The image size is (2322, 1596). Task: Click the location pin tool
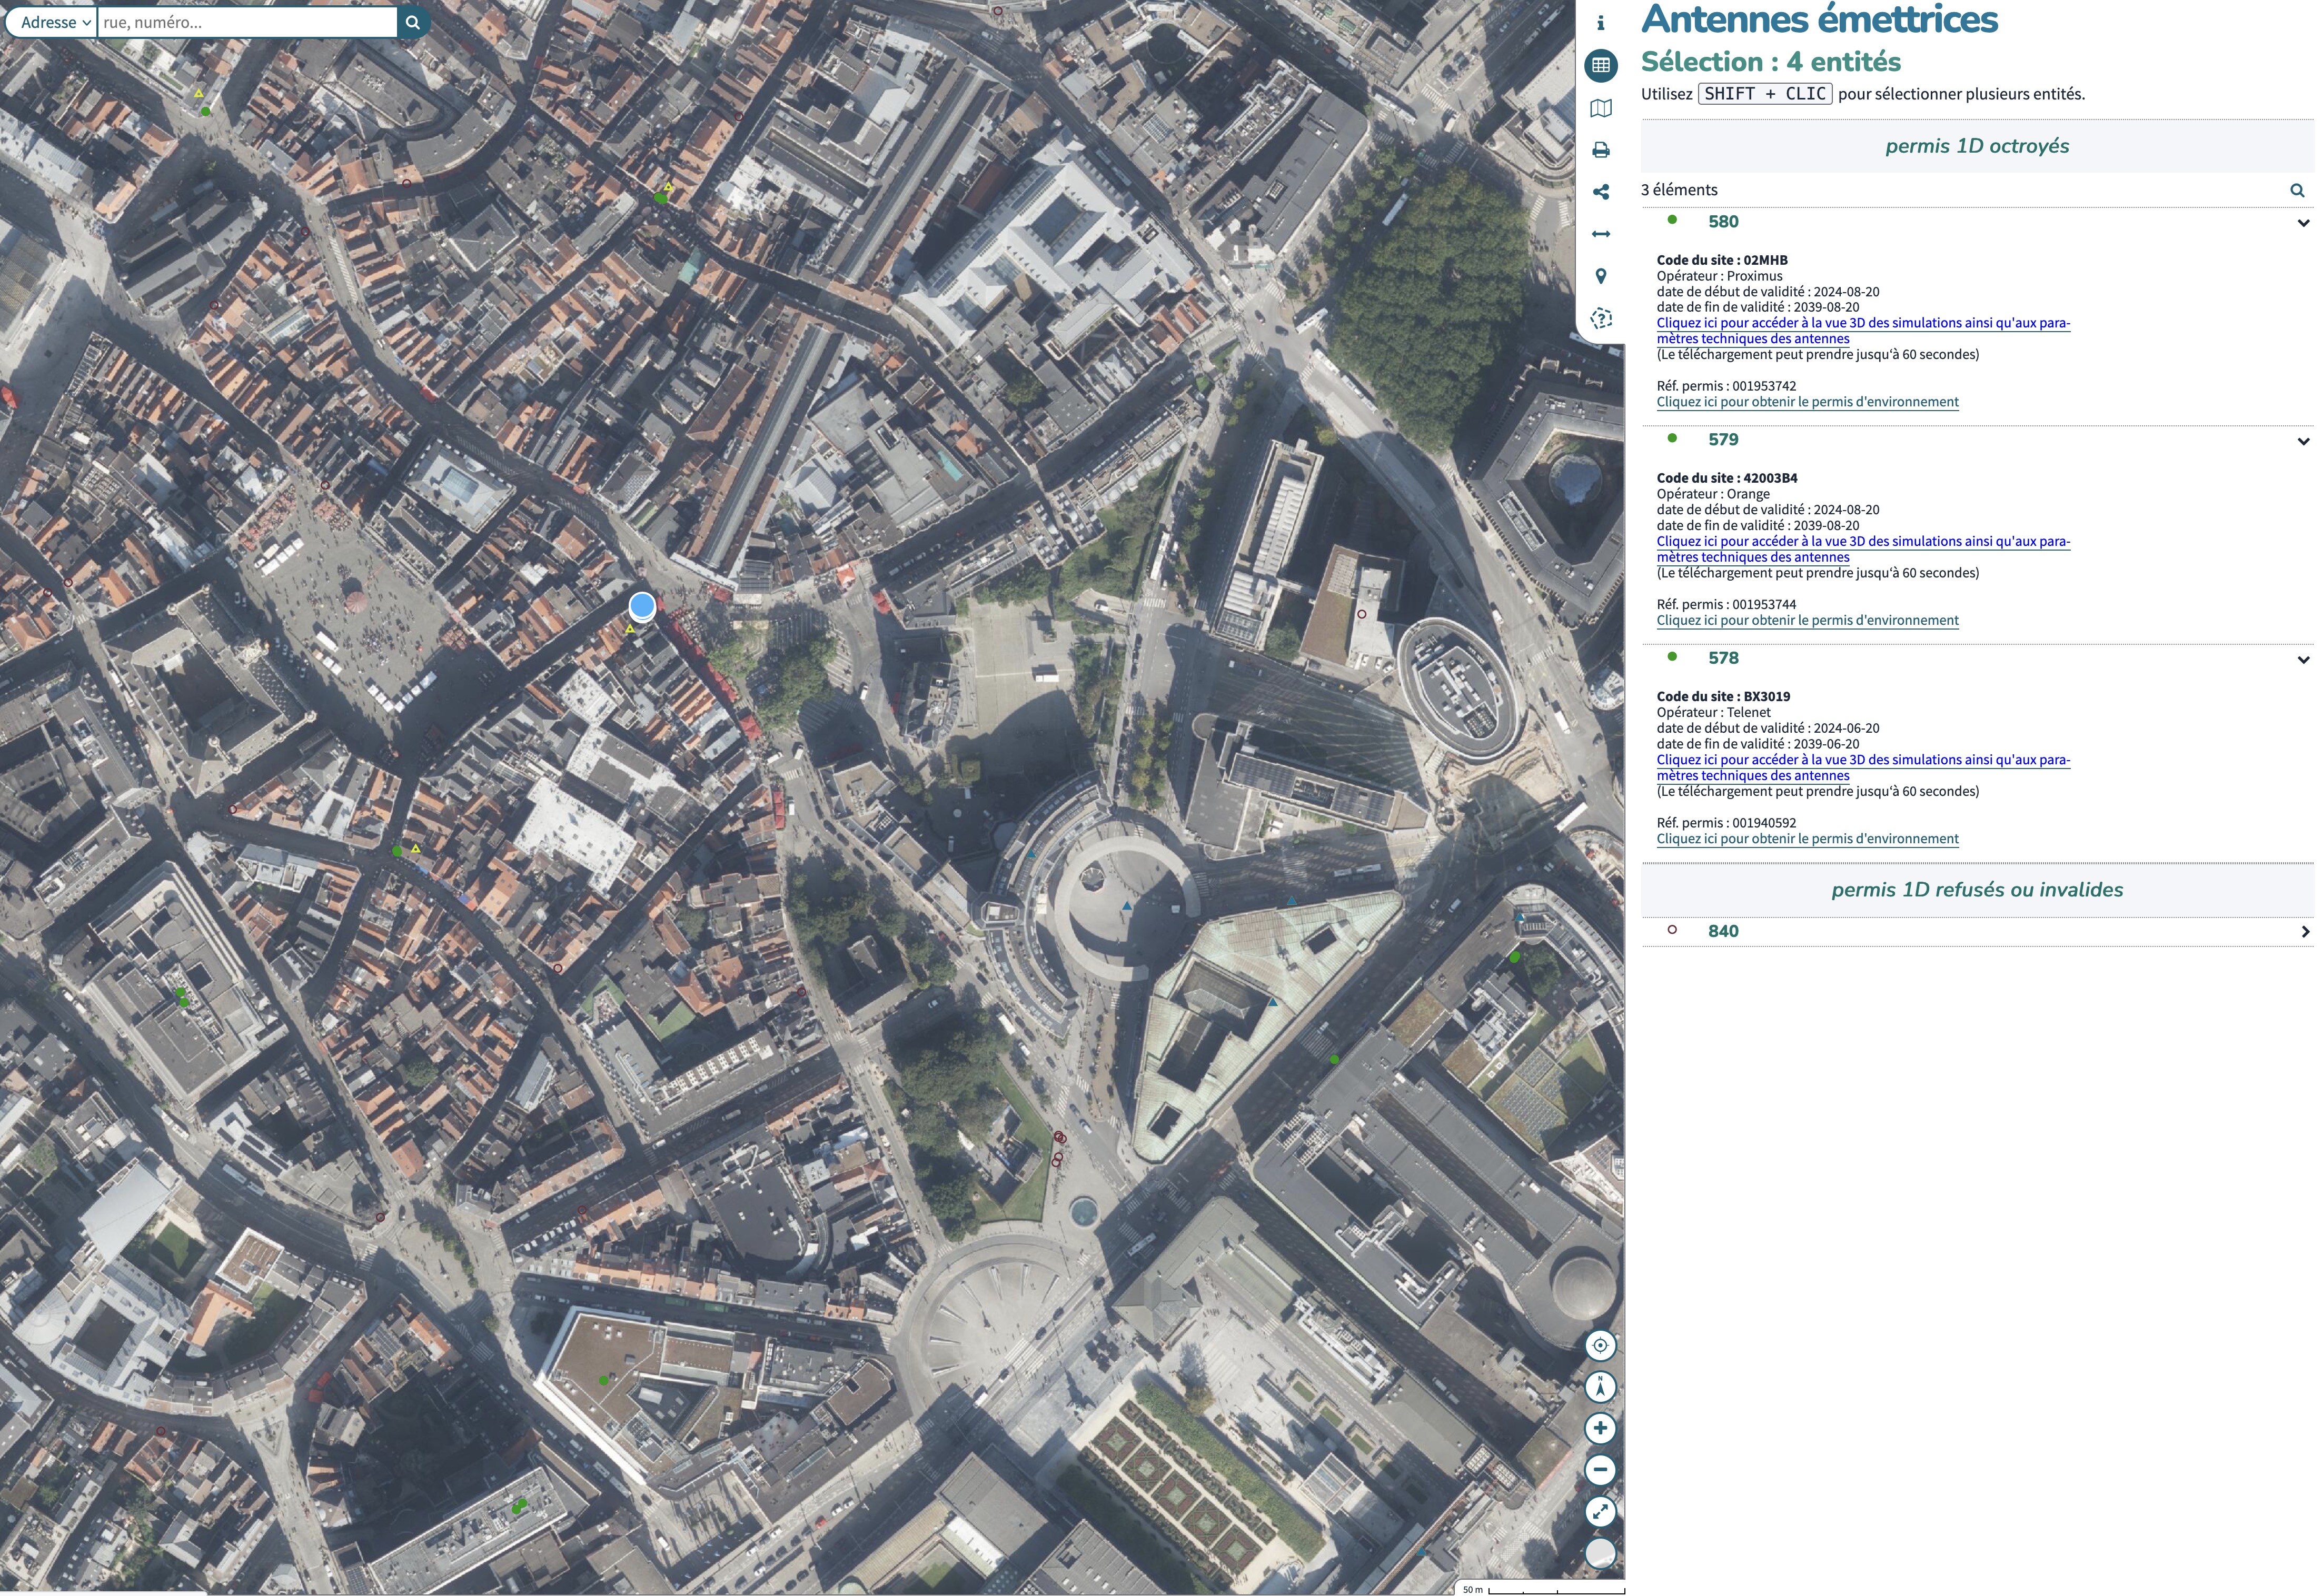tap(1600, 276)
